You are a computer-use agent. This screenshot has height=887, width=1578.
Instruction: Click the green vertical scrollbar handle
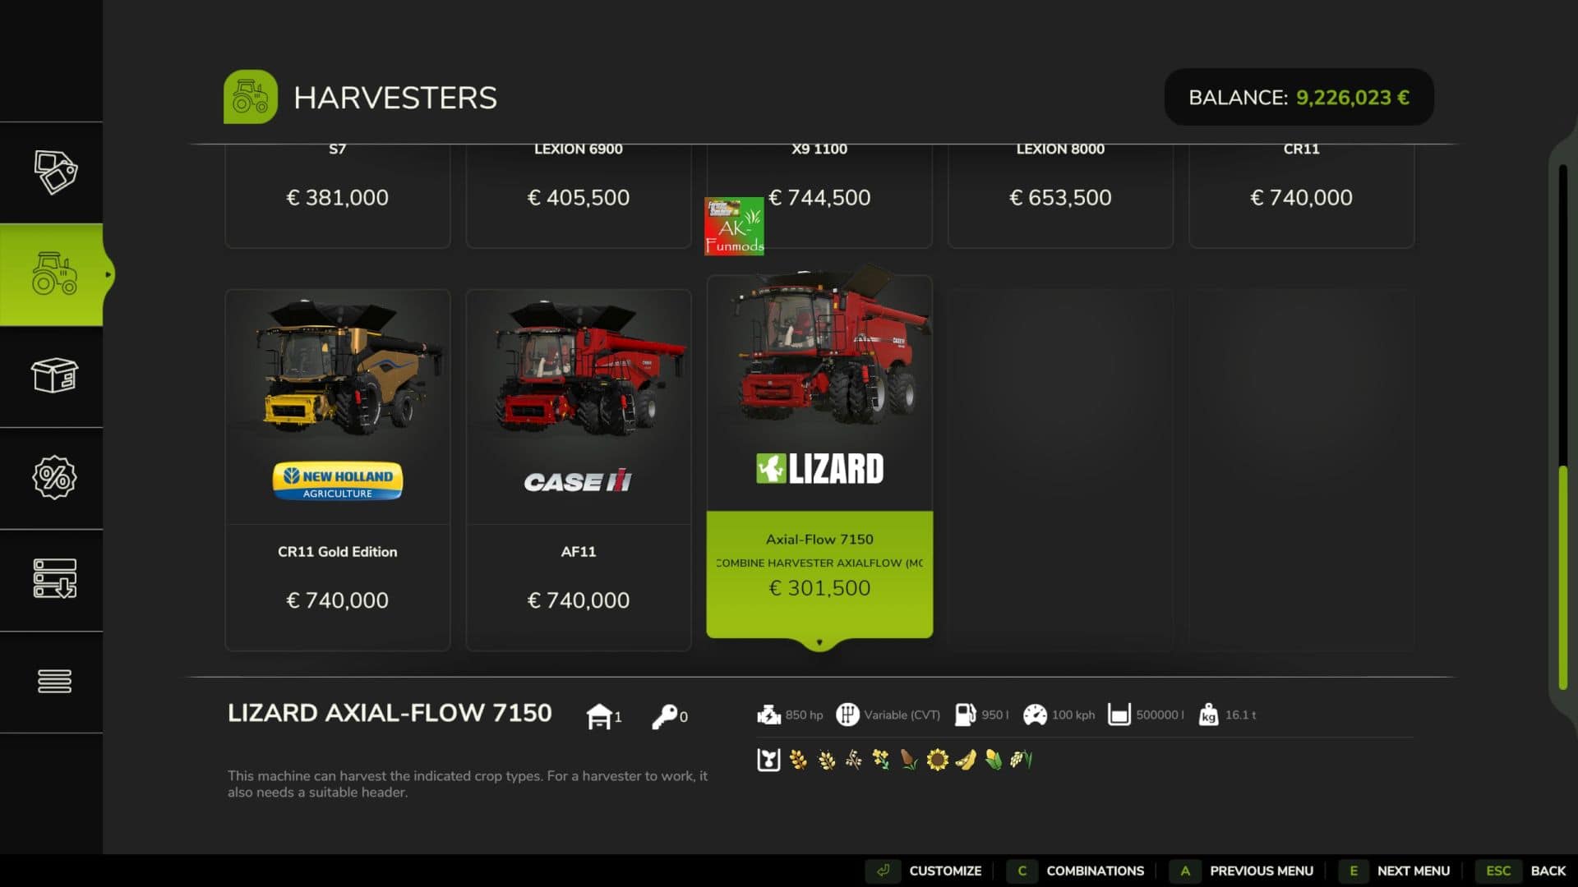pyautogui.click(x=1563, y=577)
